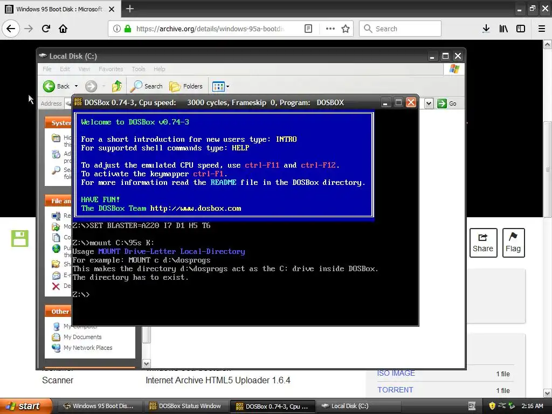This screenshot has height=414, width=552.
Task: Click the green floppy save icon
Action: pyautogui.click(x=20, y=238)
